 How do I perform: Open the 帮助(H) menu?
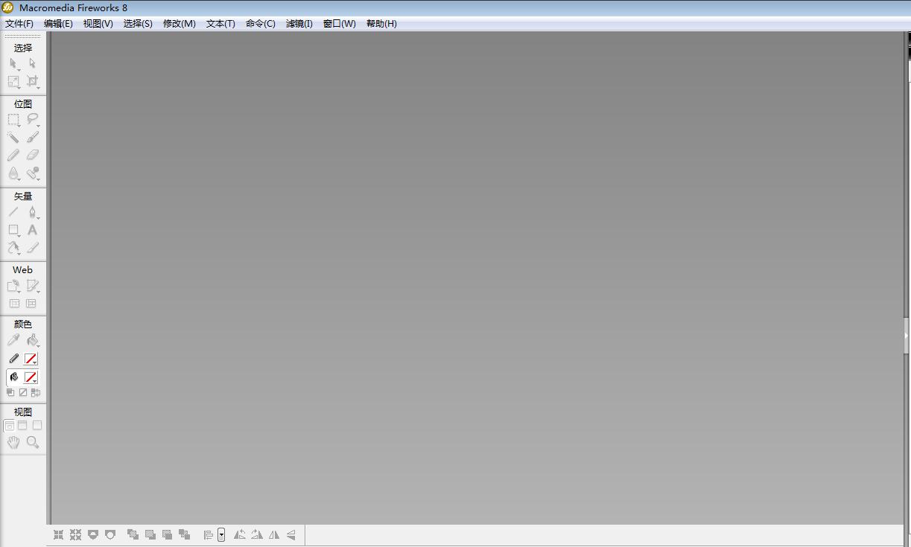click(381, 24)
